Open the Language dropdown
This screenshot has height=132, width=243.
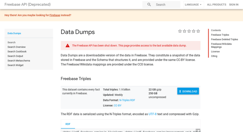193,5
